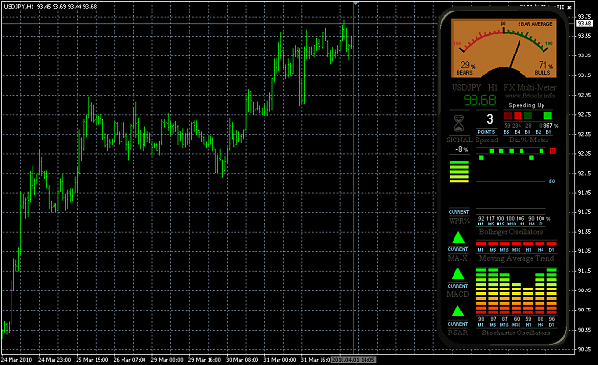Click the Bollinger Oscillators label

[x=511, y=231]
